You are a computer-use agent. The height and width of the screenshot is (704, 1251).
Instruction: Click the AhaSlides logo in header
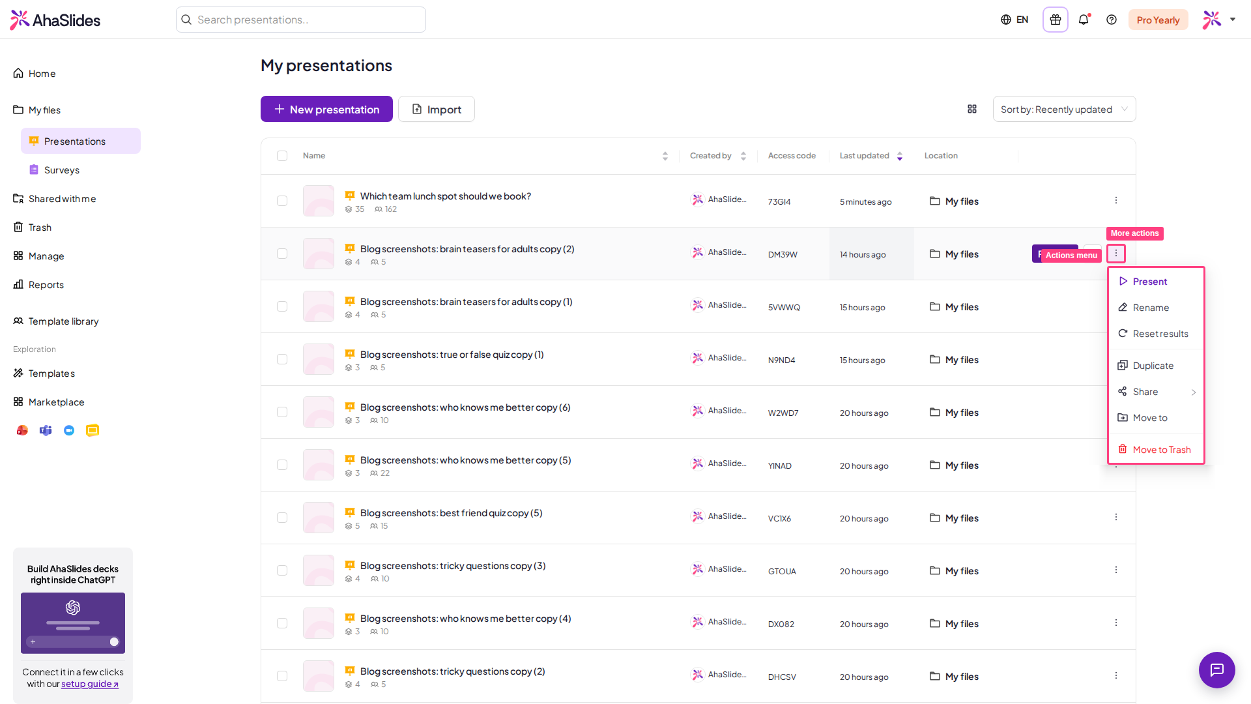55,20
